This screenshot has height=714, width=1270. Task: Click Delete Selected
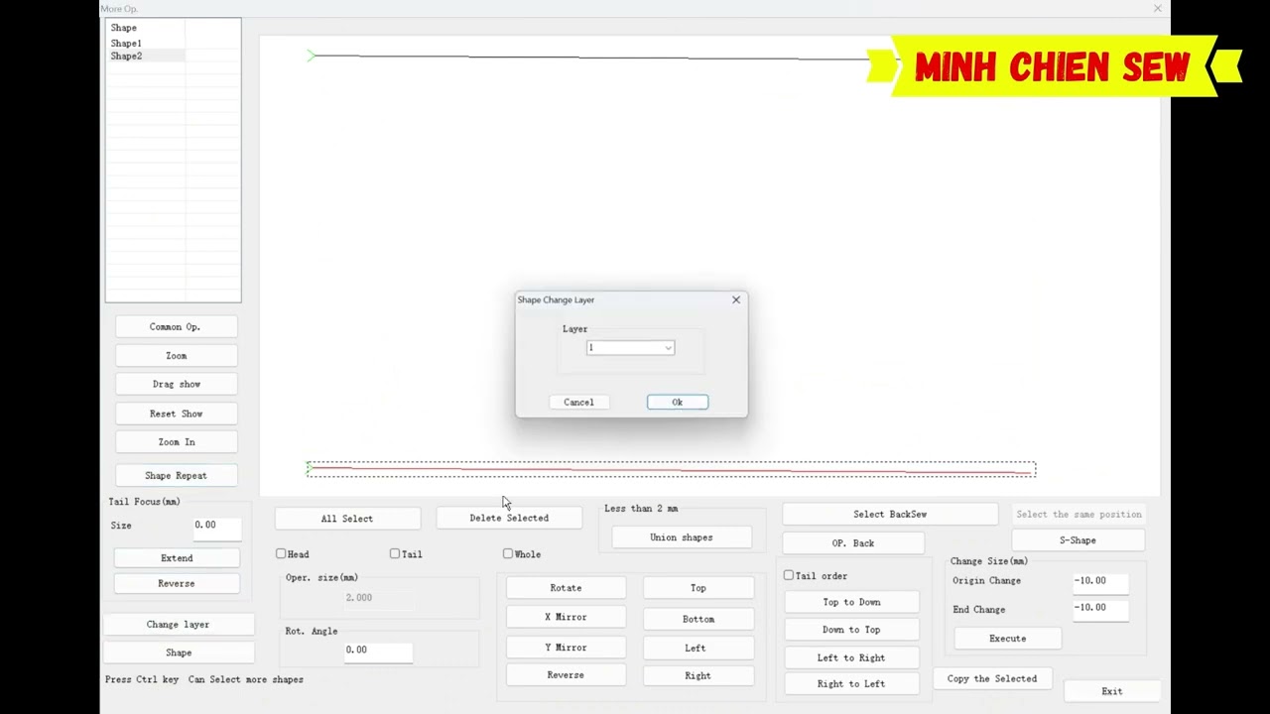click(x=509, y=518)
